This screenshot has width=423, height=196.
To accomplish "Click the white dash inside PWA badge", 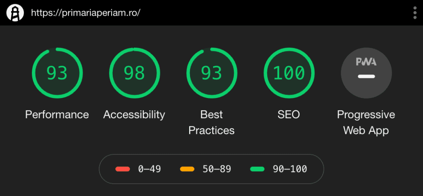I will pyautogui.click(x=366, y=77).
